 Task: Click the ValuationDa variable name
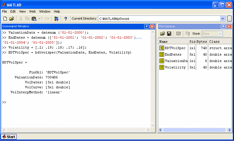tap(176, 61)
